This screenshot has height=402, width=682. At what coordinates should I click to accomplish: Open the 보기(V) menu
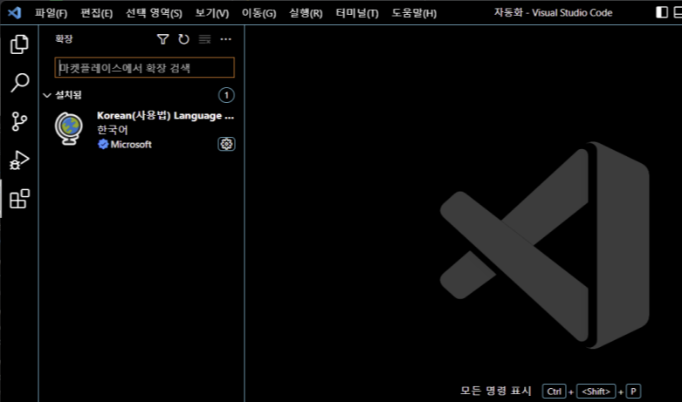pyautogui.click(x=212, y=13)
